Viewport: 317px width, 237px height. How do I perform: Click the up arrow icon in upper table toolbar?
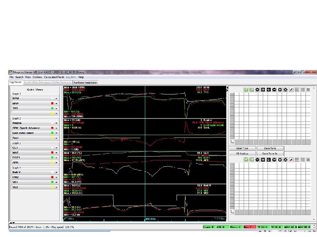263,90
